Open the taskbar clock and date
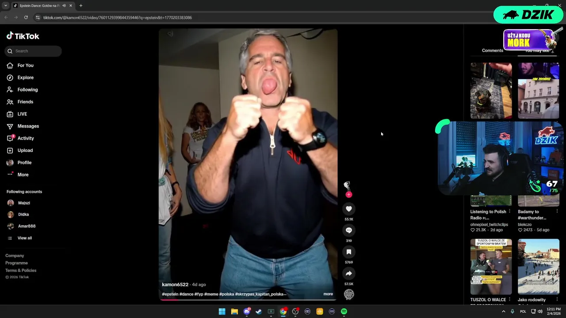Screen dimensions: 566x318 tap(553, 312)
